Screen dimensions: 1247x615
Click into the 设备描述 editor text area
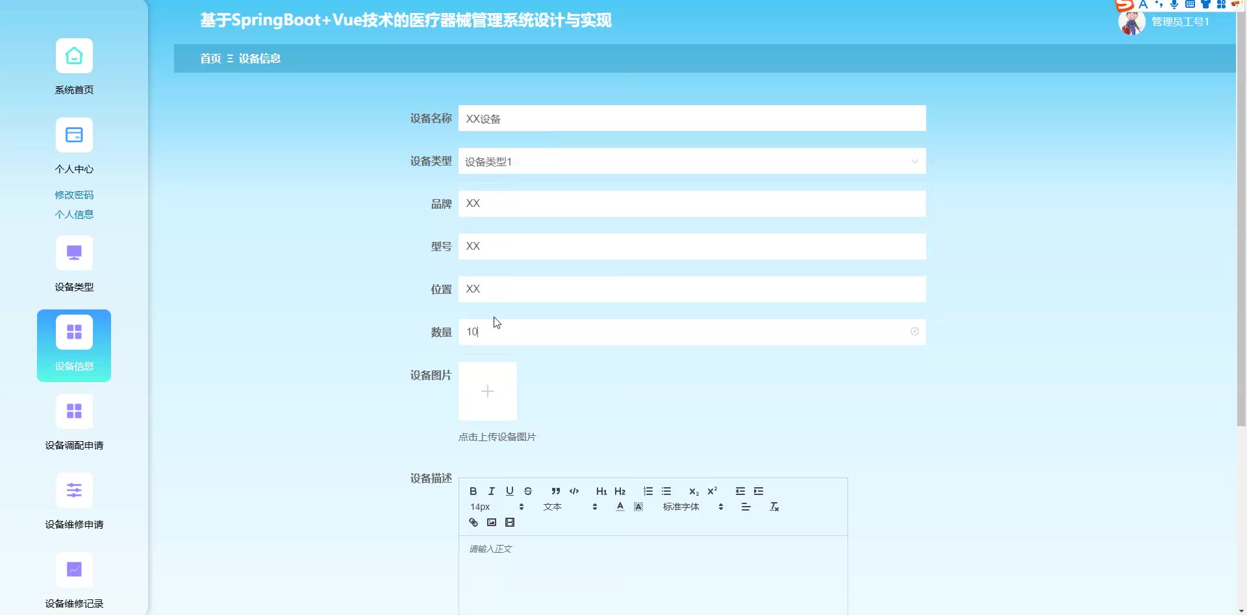[x=653, y=575]
